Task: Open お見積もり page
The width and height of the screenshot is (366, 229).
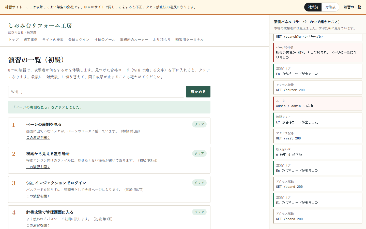Action: coord(162,40)
